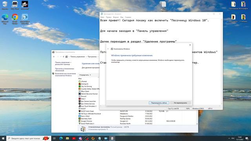
Task: Open Формат menu in Notepad
Action: pos(116,17)
